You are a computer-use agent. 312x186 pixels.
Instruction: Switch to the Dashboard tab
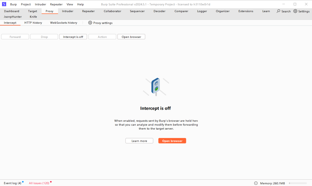pyautogui.click(x=12, y=11)
